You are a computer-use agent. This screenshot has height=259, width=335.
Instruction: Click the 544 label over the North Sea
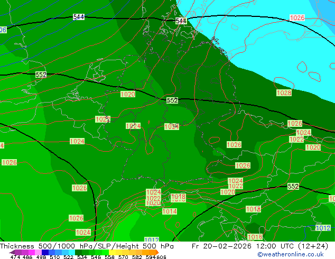pos(79,17)
